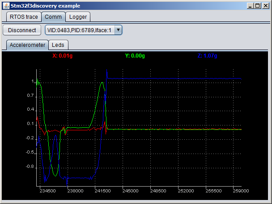The height and width of the screenshot is (204, 272).
Task: Click the 259000 x-axis label
Action: [241, 191]
